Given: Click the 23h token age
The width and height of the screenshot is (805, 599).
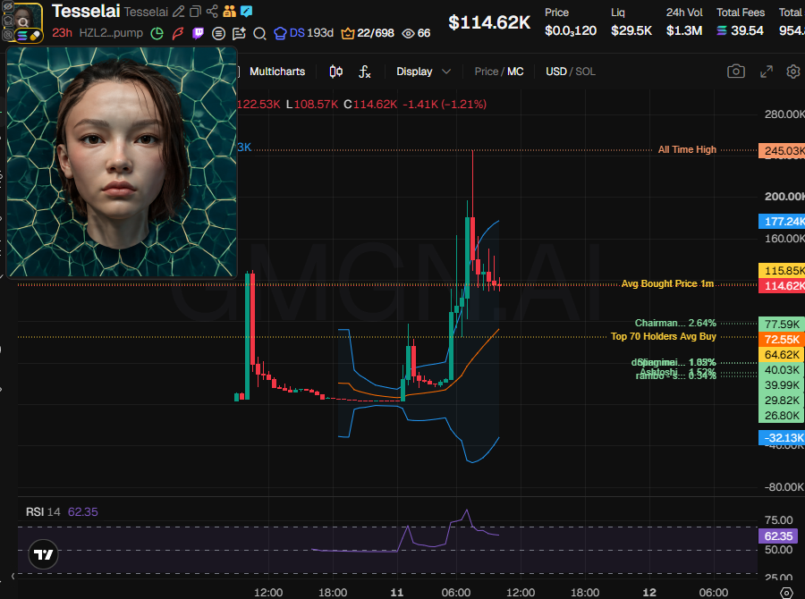Looking at the screenshot, I should [x=62, y=33].
